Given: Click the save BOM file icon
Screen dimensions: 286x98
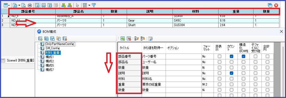Looking at the screenshot, I should (x=15, y=5).
